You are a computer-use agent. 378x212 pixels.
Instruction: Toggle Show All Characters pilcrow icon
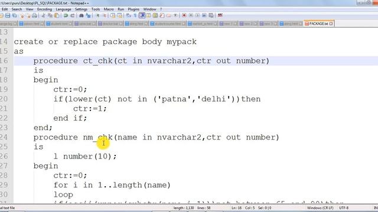coord(135,15)
